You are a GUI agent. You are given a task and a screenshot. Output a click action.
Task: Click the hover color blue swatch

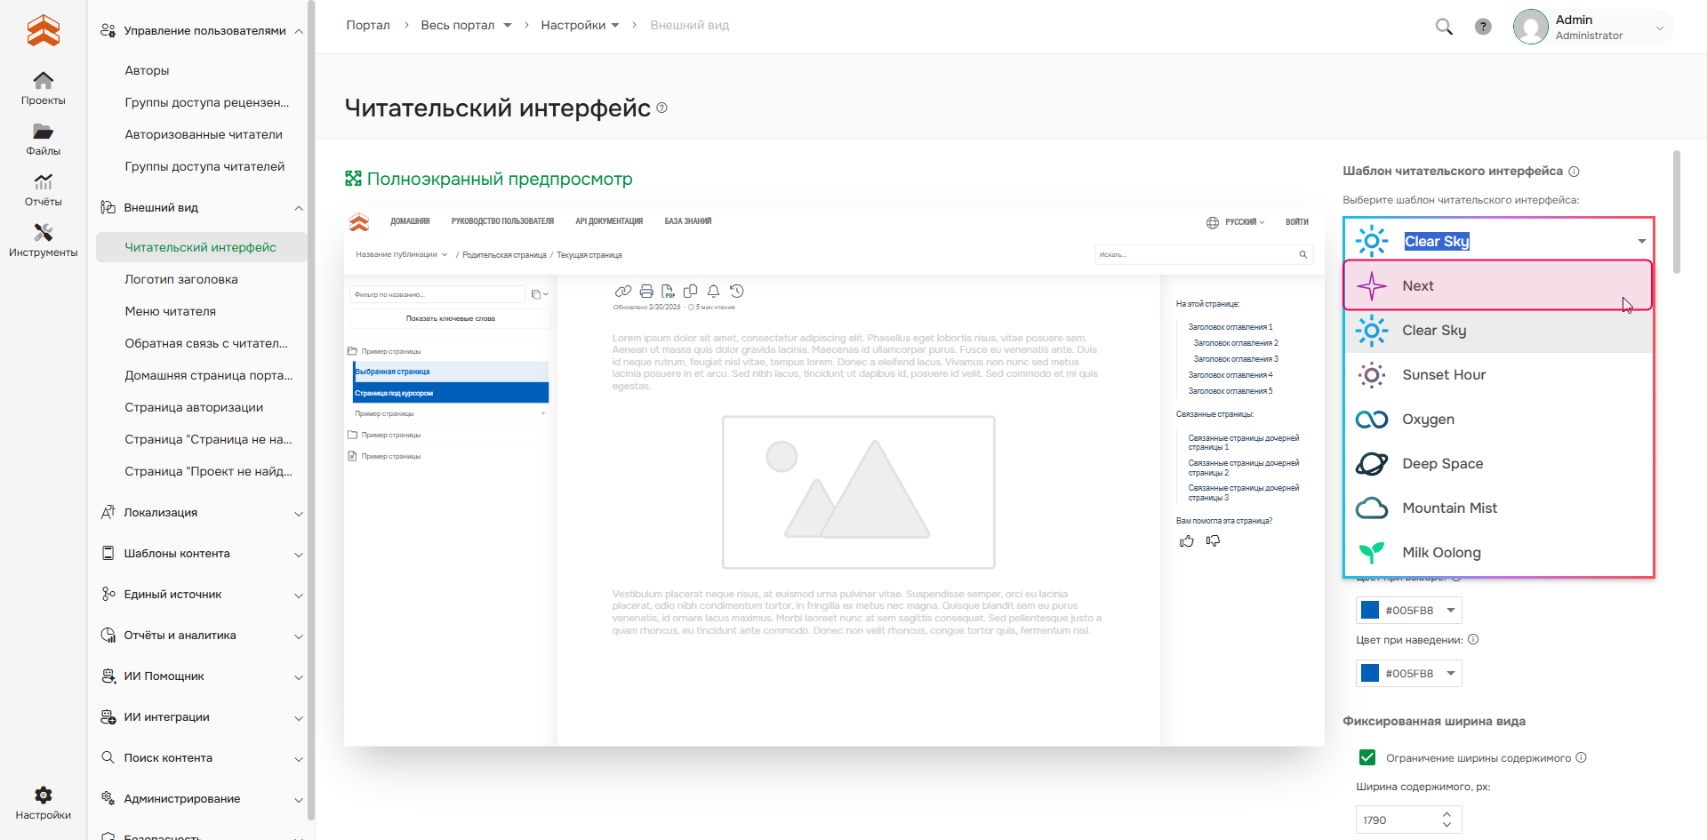(x=1370, y=673)
